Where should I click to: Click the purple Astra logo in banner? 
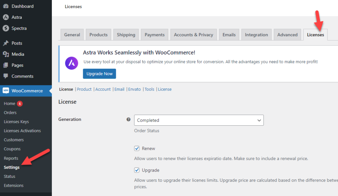72,63
